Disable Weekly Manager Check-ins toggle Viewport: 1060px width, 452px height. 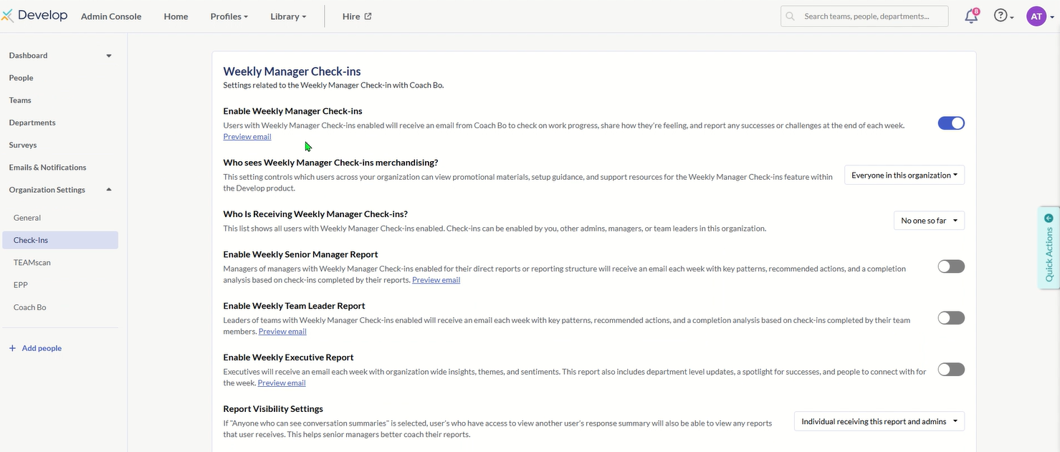coord(951,123)
